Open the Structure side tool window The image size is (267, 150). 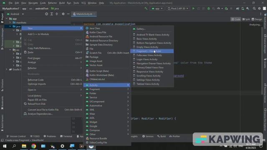2,85
